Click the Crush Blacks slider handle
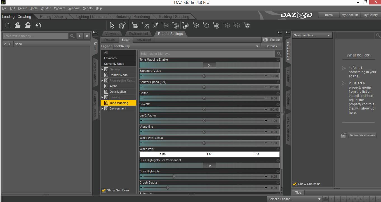This screenshot has height=202, width=381. tap(168, 188)
